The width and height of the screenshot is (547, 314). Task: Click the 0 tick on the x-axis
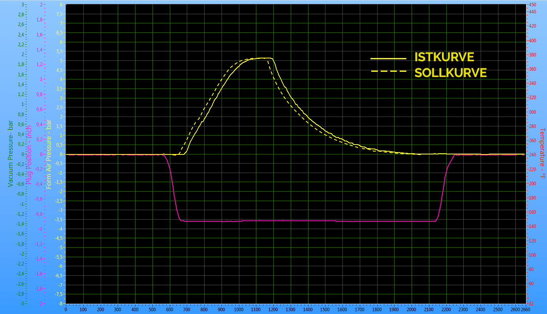point(66,310)
